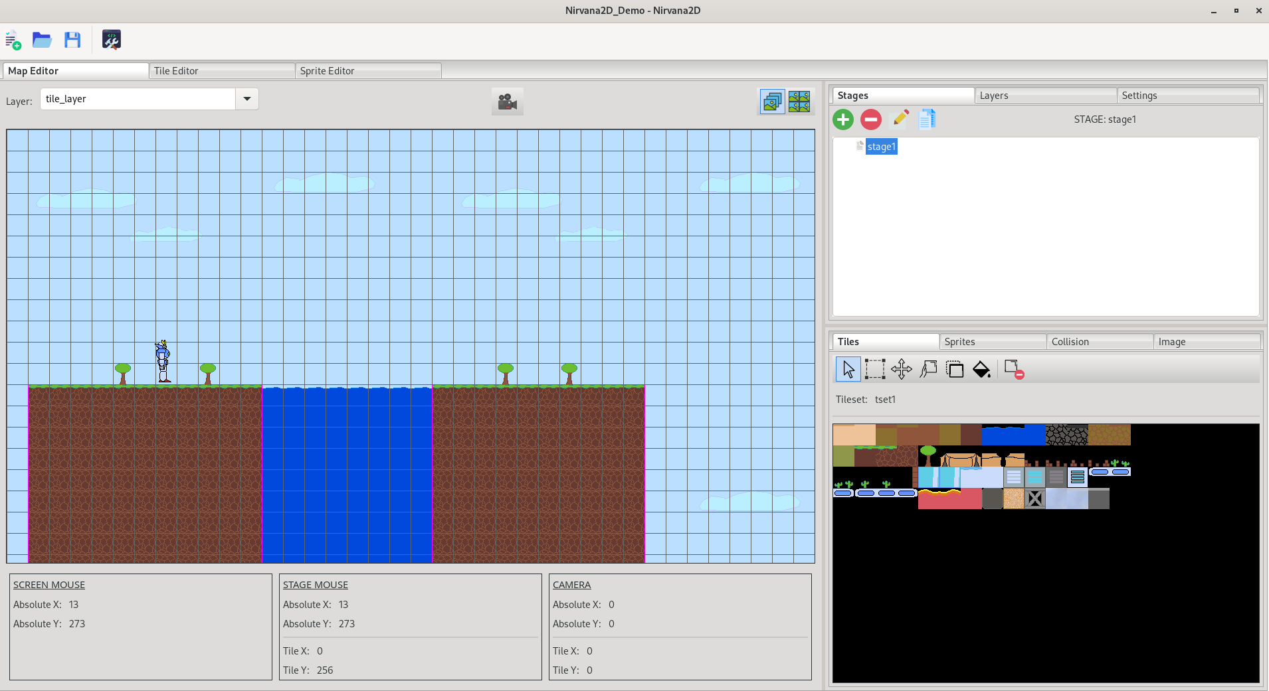
Task: Choose the move tool with four arrows
Action: pos(902,369)
